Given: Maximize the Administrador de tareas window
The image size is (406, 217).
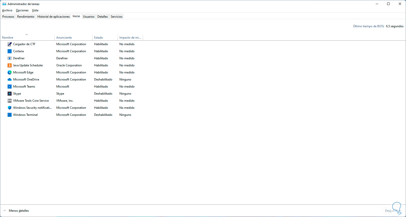Looking at the screenshot, I should [x=388, y=4].
